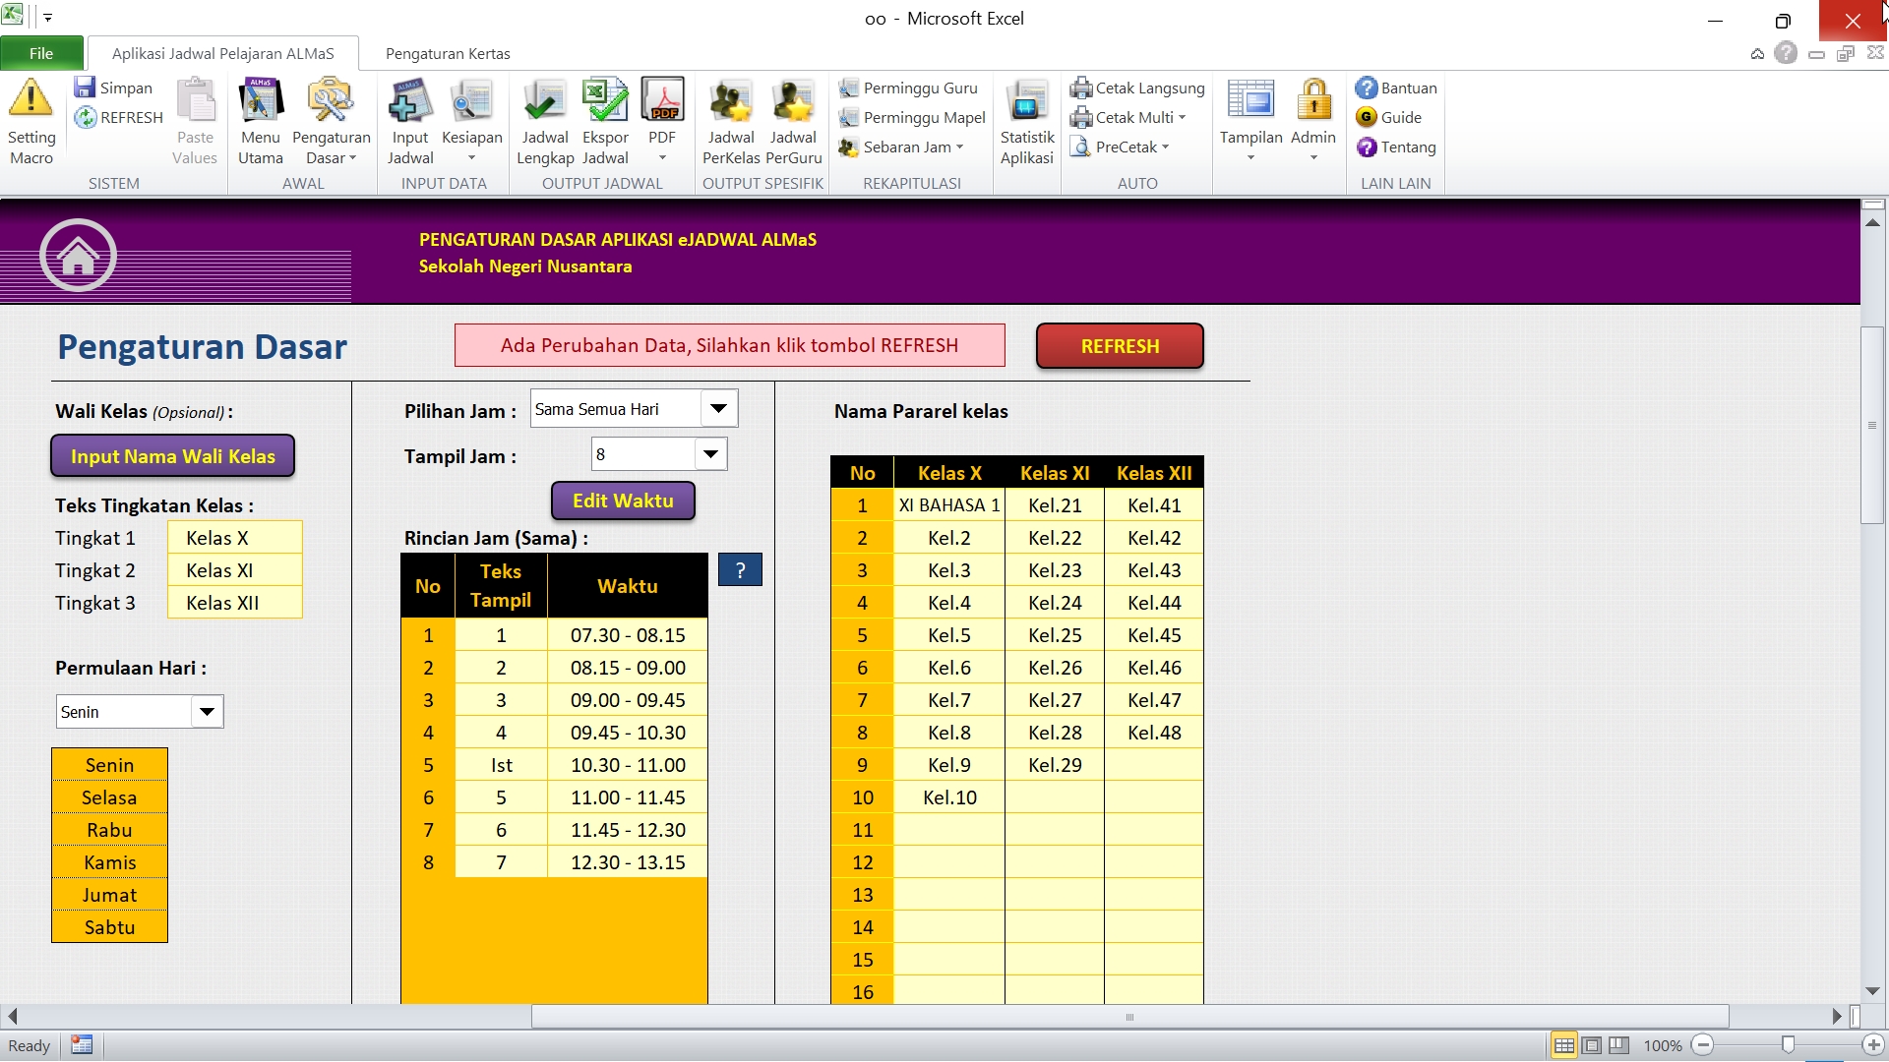Click the Jadwal PerGuru icon
Screen dimensions: 1889x1062
[x=793, y=101]
